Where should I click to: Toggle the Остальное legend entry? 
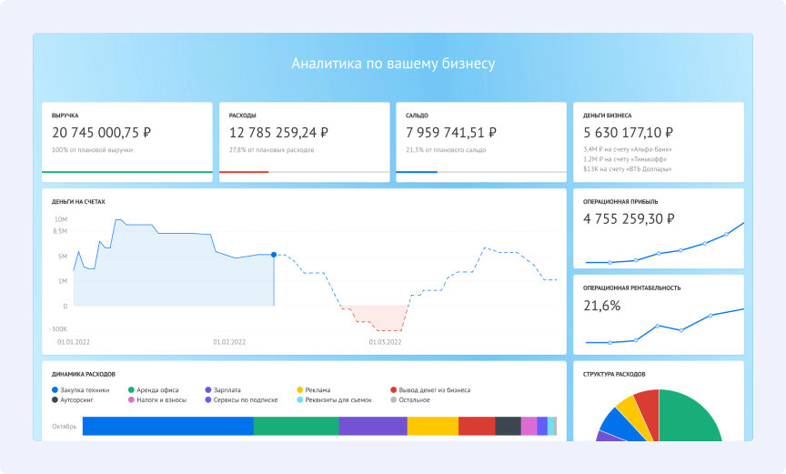(x=410, y=399)
